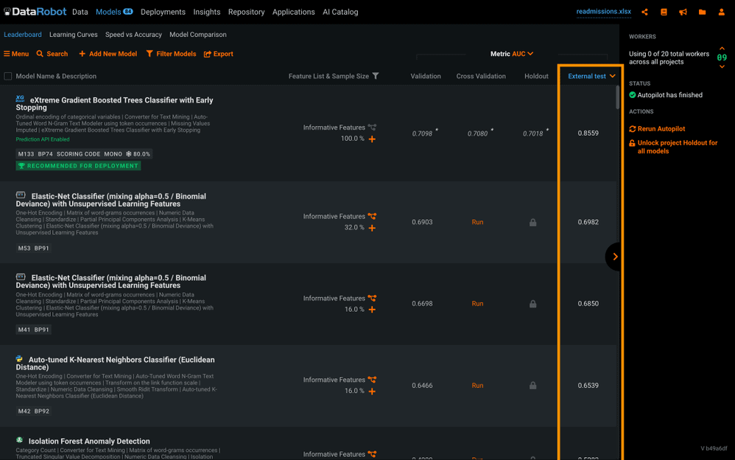Click Unlock project Holdout for all models
The height and width of the screenshot is (460, 735).
click(673, 147)
